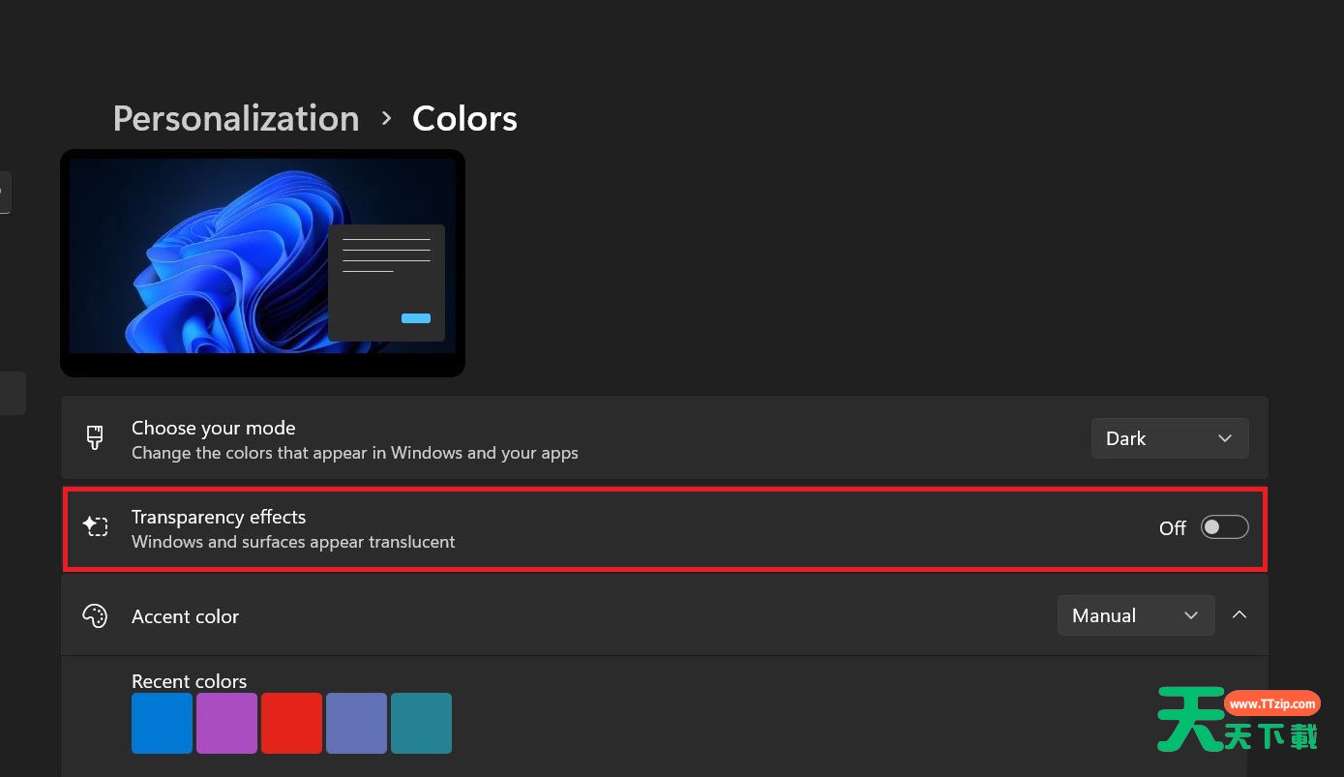The image size is (1344, 777).
Task: Pick the teal recent color swatch
Action: pyautogui.click(x=421, y=723)
